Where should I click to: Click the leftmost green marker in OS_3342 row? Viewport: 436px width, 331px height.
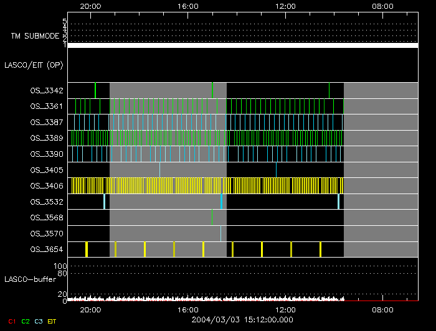pyautogui.click(x=95, y=90)
